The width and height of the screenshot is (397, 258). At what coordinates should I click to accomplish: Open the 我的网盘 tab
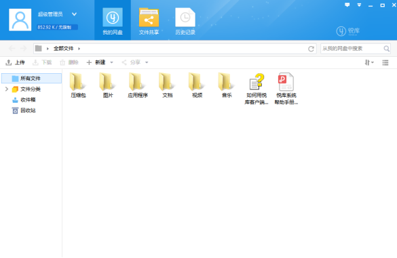point(113,21)
